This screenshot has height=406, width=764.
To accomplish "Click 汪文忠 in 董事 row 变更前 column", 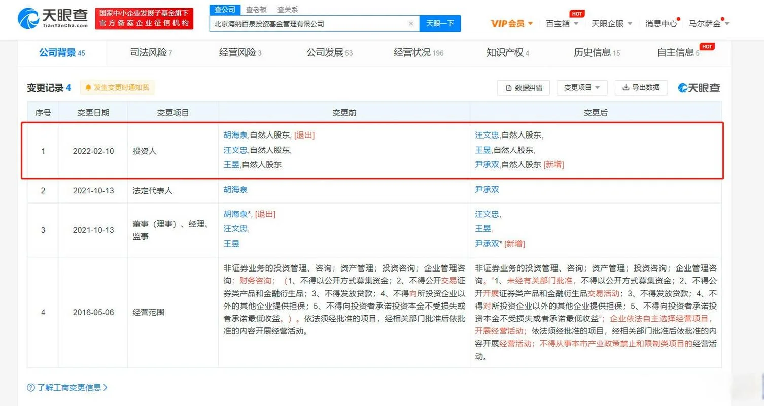I will pyautogui.click(x=235, y=229).
